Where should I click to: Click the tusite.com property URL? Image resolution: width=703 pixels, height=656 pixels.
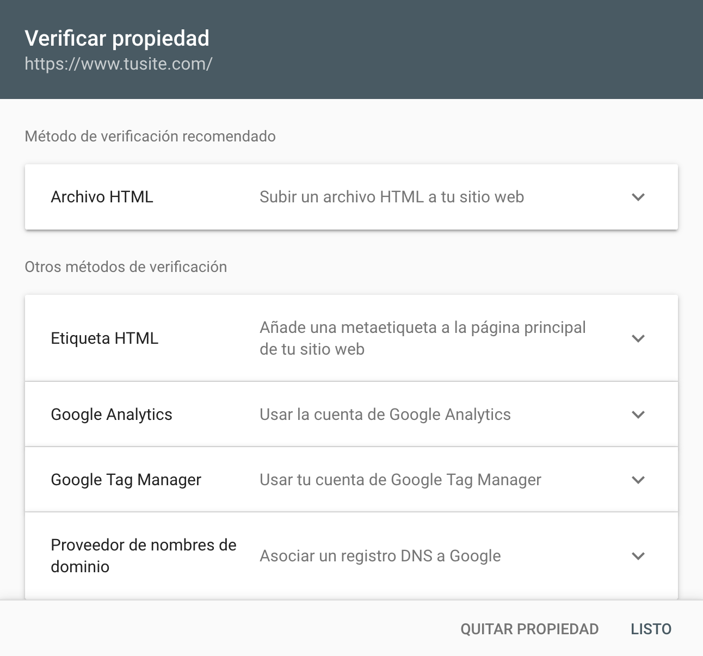tap(119, 64)
